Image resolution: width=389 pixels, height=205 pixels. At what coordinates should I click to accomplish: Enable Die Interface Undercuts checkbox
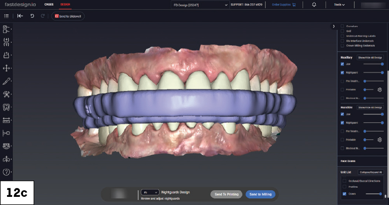[342, 41]
